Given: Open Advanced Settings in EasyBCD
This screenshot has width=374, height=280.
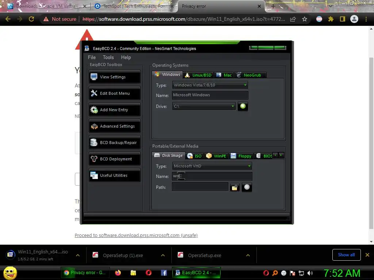Looking at the screenshot, I should coord(114,126).
